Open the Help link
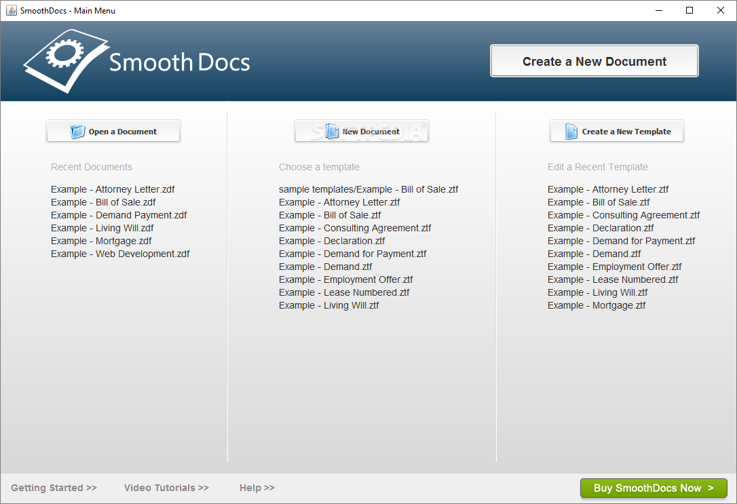Image resolution: width=737 pixels, height=504 pixels. (257, 488)
